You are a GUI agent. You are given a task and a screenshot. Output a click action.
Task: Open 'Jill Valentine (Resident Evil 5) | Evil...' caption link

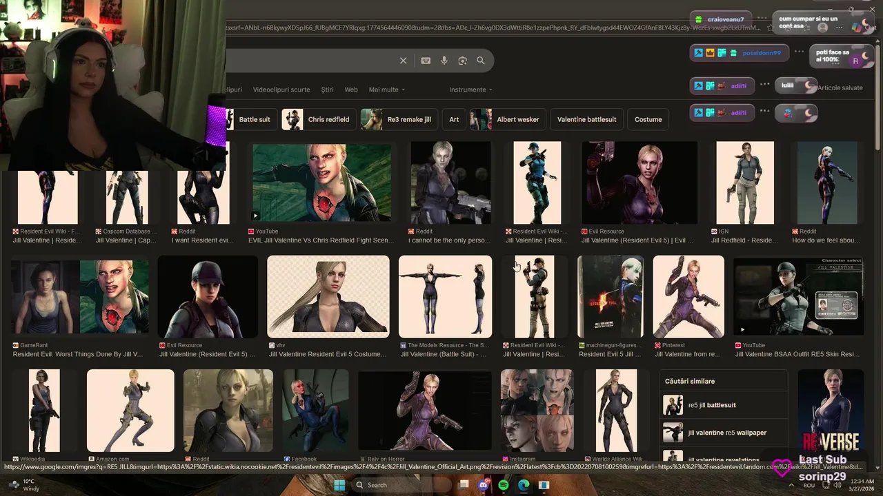[x=637, y=240]
